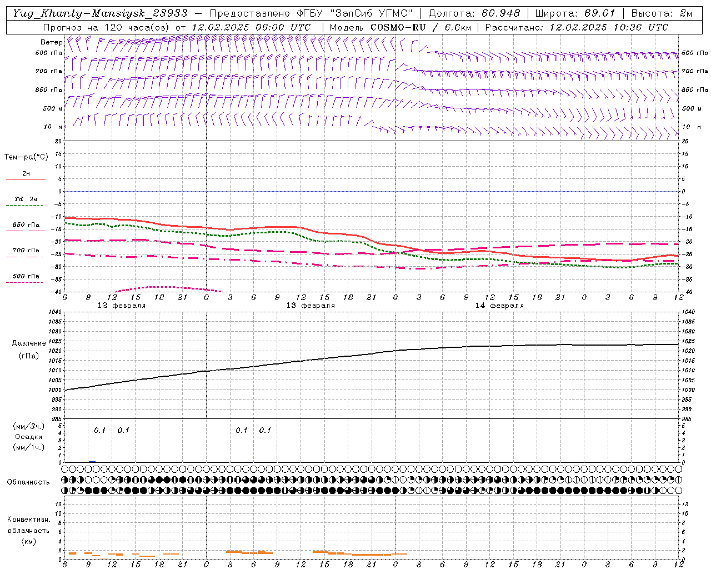
Task: Click the (гПа) unit label under Давление
Action: (28, 356)
